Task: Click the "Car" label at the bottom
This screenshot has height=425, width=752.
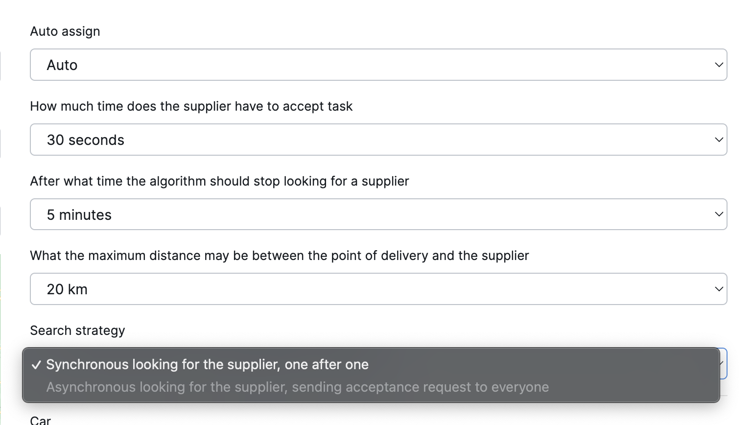Action: pyautogui.click(x=41, y=420)
